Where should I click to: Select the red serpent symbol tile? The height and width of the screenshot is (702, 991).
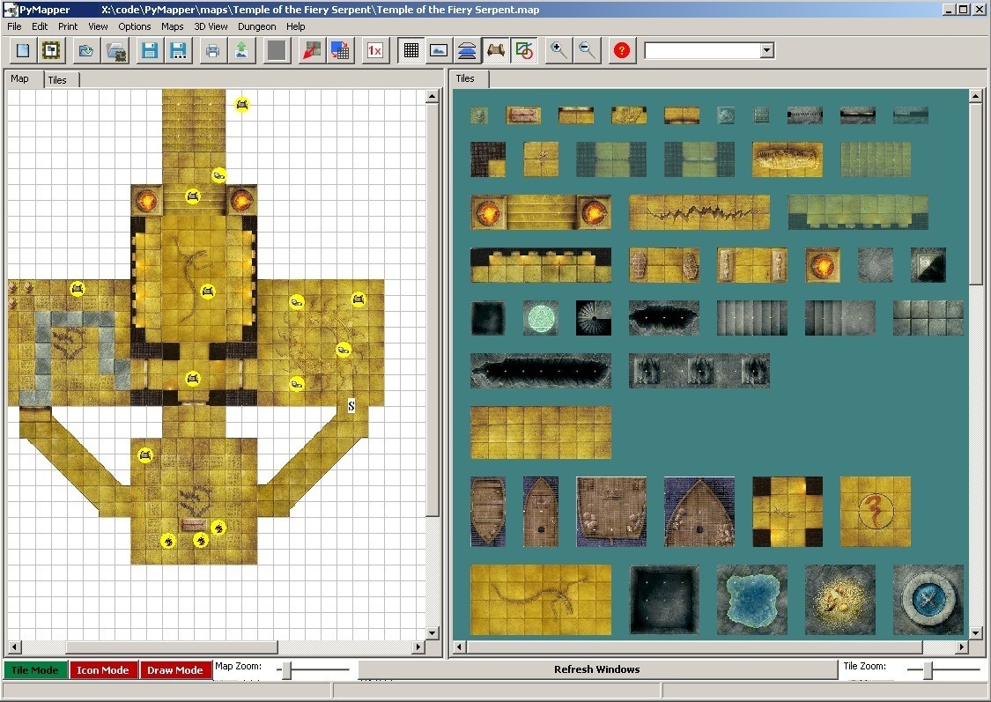876,512
